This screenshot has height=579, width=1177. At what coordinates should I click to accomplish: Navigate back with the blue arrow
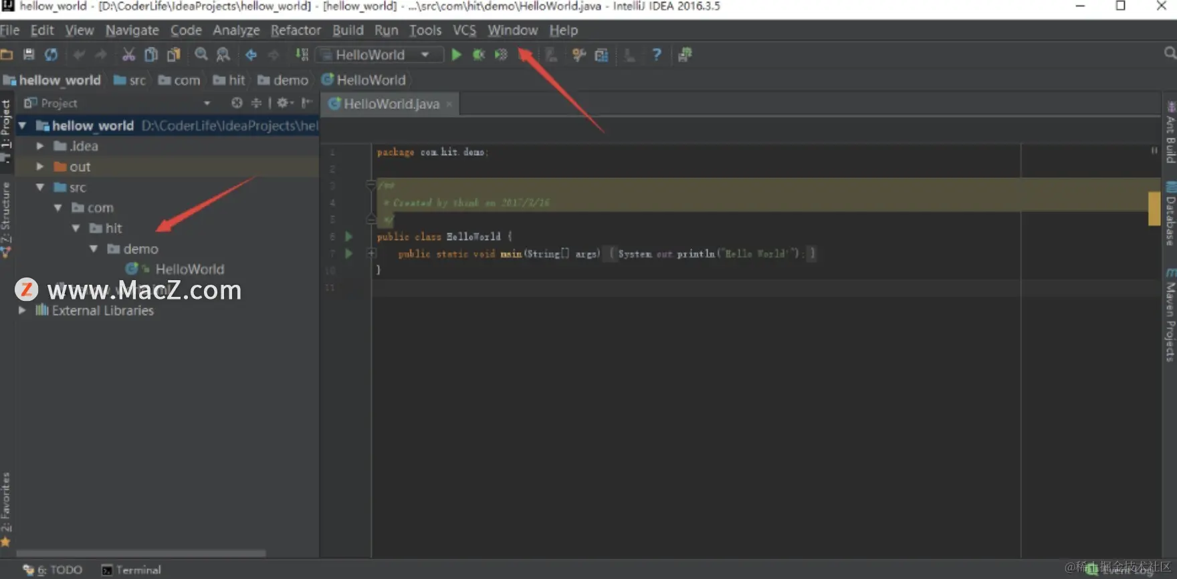[251, 55]
